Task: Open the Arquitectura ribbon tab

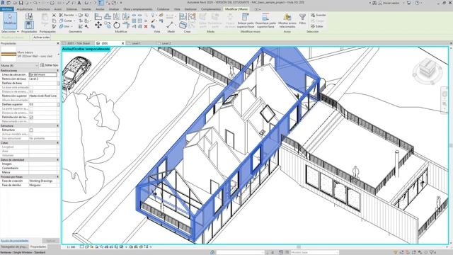Action: (x=25, y=9)
